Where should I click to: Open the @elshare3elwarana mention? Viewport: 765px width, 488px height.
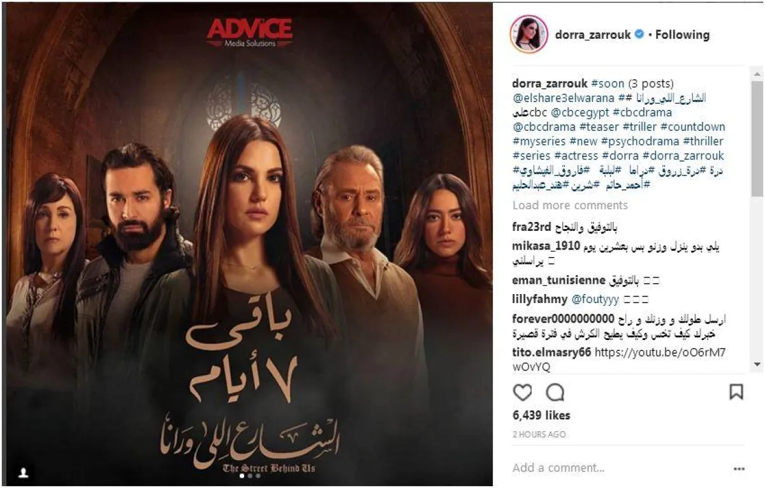(x=564, y=98)
